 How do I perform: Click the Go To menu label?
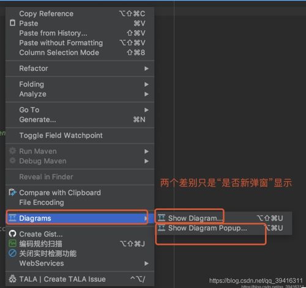tap(29, 110)
